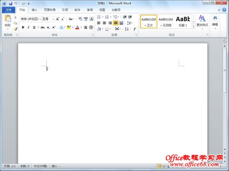Click the Character Shading icon

pyautogui.click(x=86, y=27)
